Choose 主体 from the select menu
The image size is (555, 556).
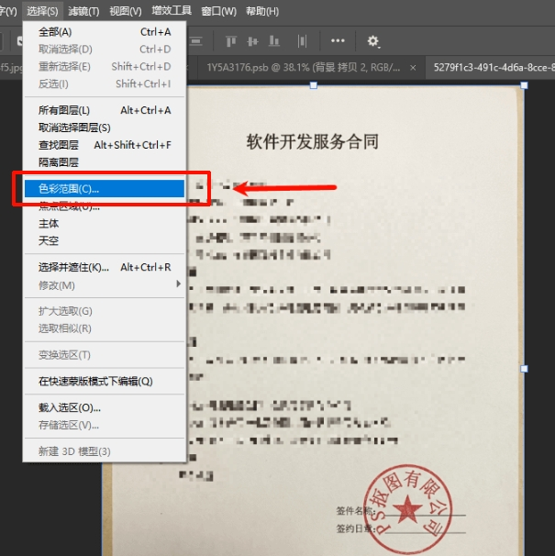pyautogui.click(x=105, y=223)
